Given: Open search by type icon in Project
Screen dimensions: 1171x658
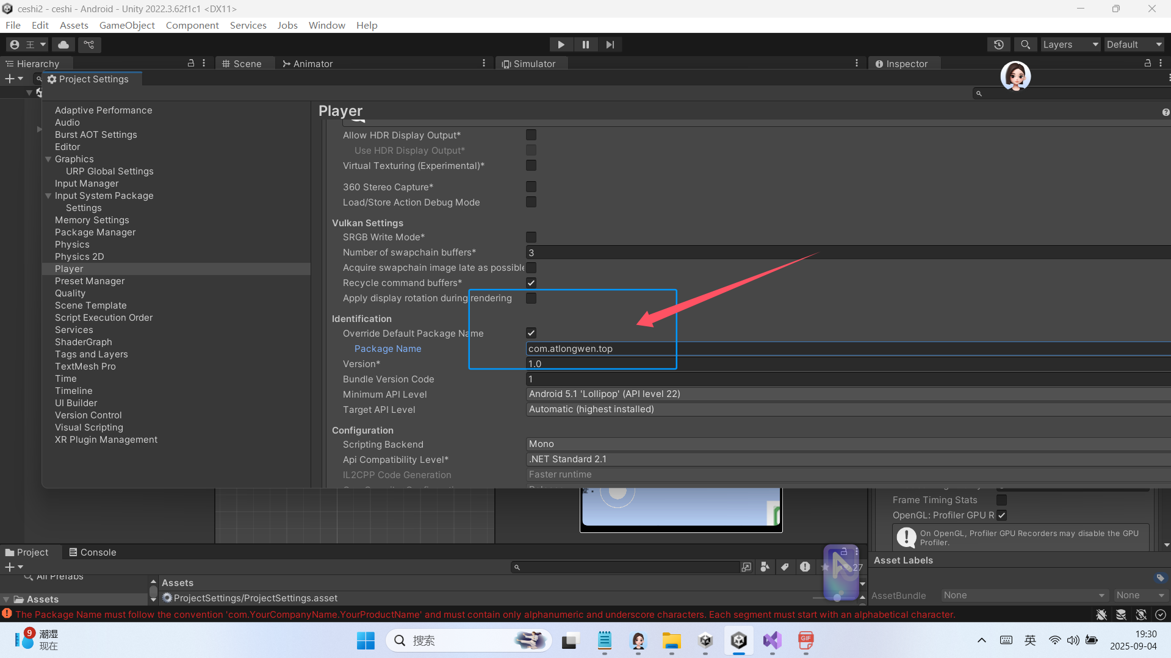Looking at the screenshot, I should point(765,567).
